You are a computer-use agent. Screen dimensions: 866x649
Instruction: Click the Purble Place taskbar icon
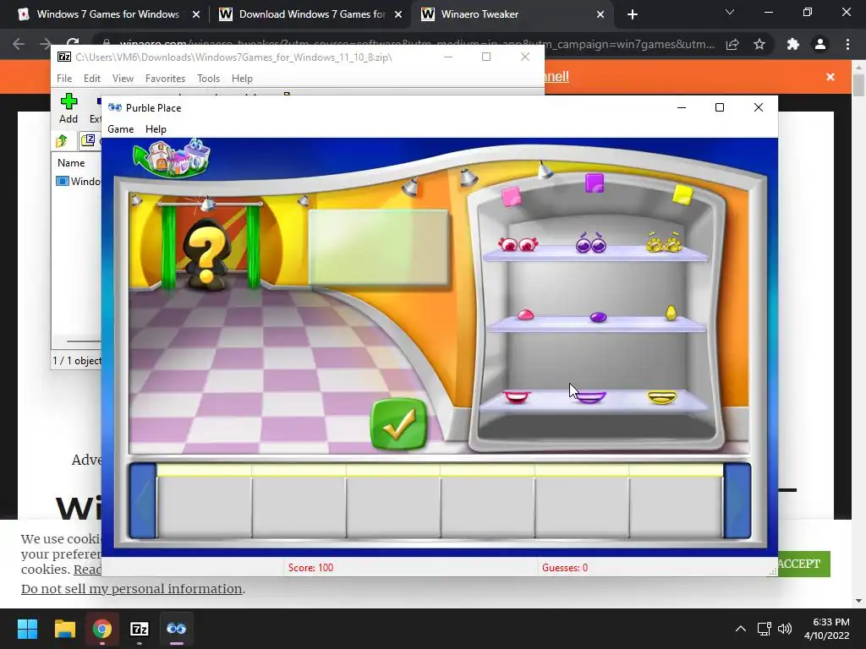click(x=177, y=629)
